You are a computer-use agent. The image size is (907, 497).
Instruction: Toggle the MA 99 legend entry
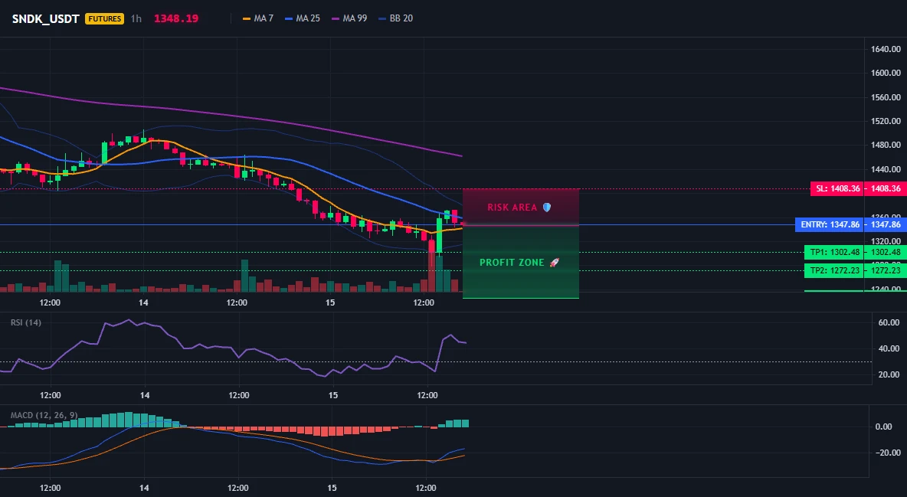(x=349, y=18)
